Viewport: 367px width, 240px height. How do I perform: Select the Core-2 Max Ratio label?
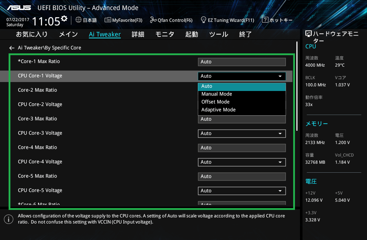37,90
